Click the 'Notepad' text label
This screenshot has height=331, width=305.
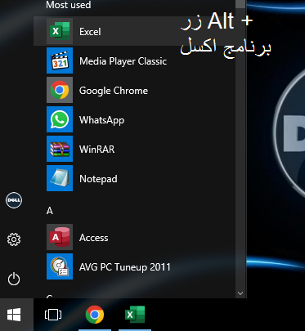(x=98, y=179)
